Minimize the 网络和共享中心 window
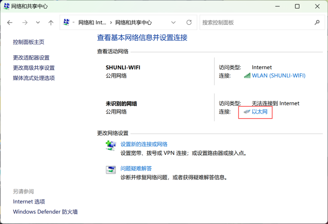The width and height of the screenshot is (328, 224). pyautogui.click(x=277, y=7)
